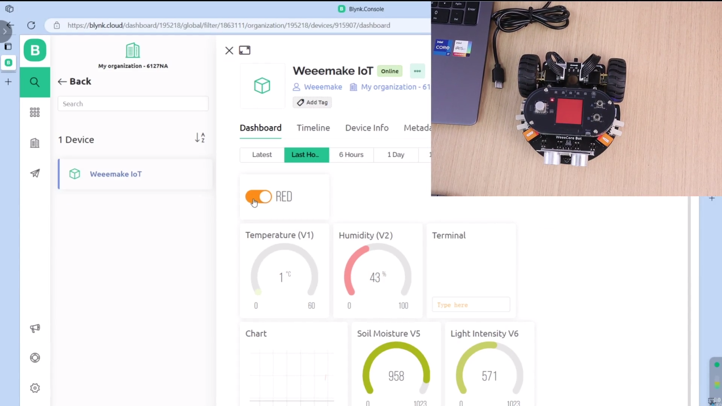The height and width of the screenshot is (406, 722).
Task: Expand the browser sidebar chevron
Action: pyautogui.click(x=5, y=31)
